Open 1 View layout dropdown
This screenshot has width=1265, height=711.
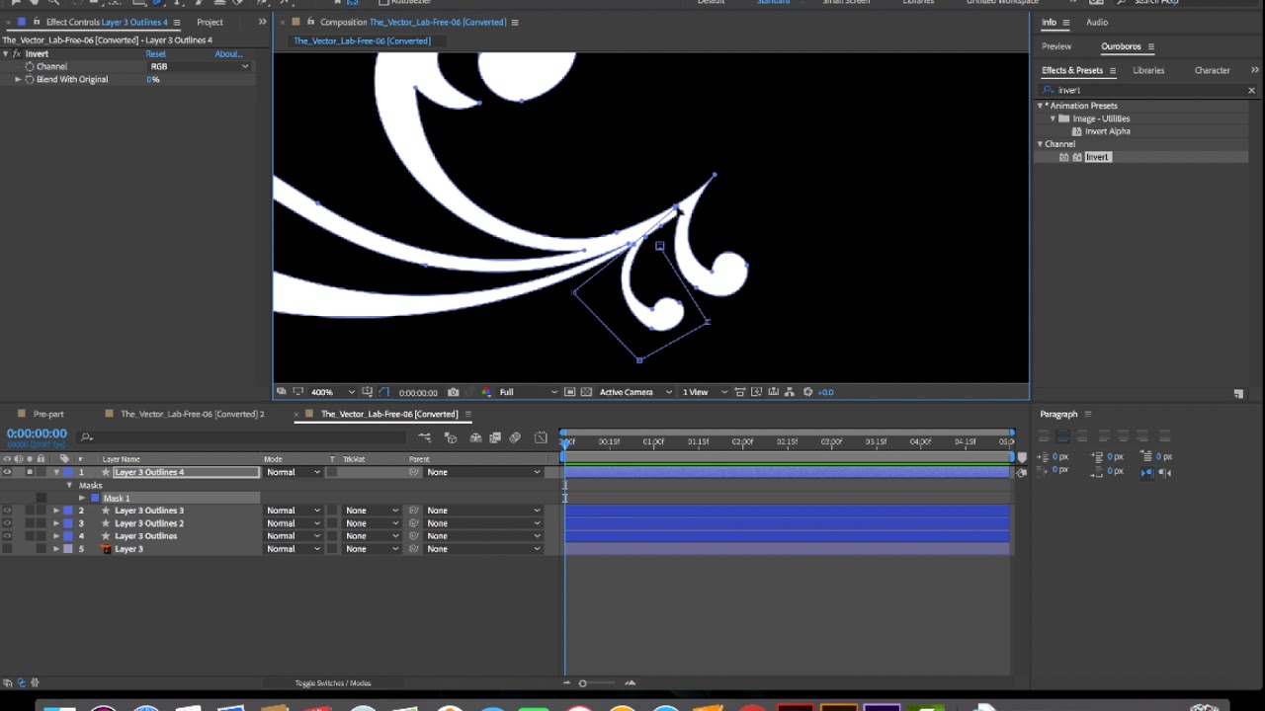[x=705, y=392]
